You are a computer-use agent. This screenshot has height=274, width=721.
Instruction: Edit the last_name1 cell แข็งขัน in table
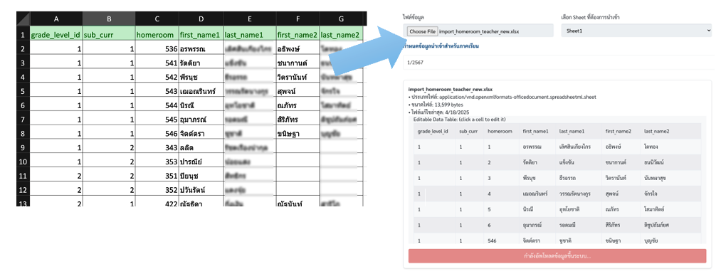[567, 162]
